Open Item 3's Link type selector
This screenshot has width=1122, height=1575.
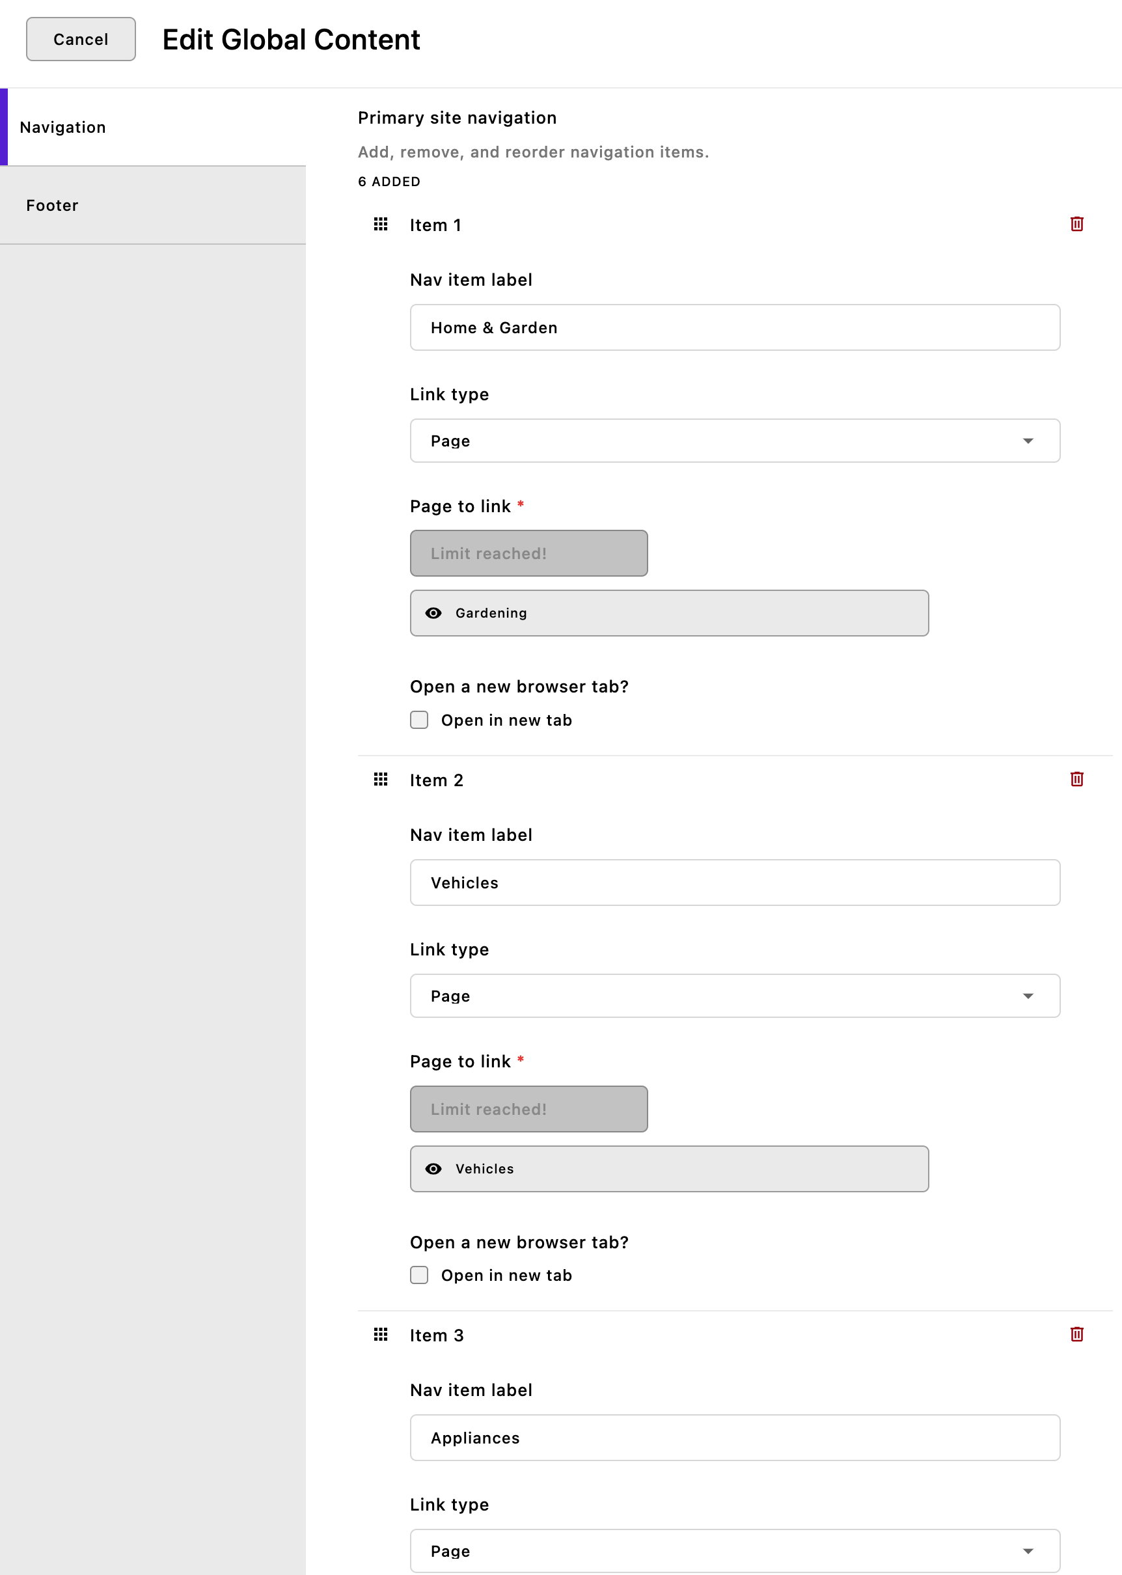click(x=735, y=1551)
